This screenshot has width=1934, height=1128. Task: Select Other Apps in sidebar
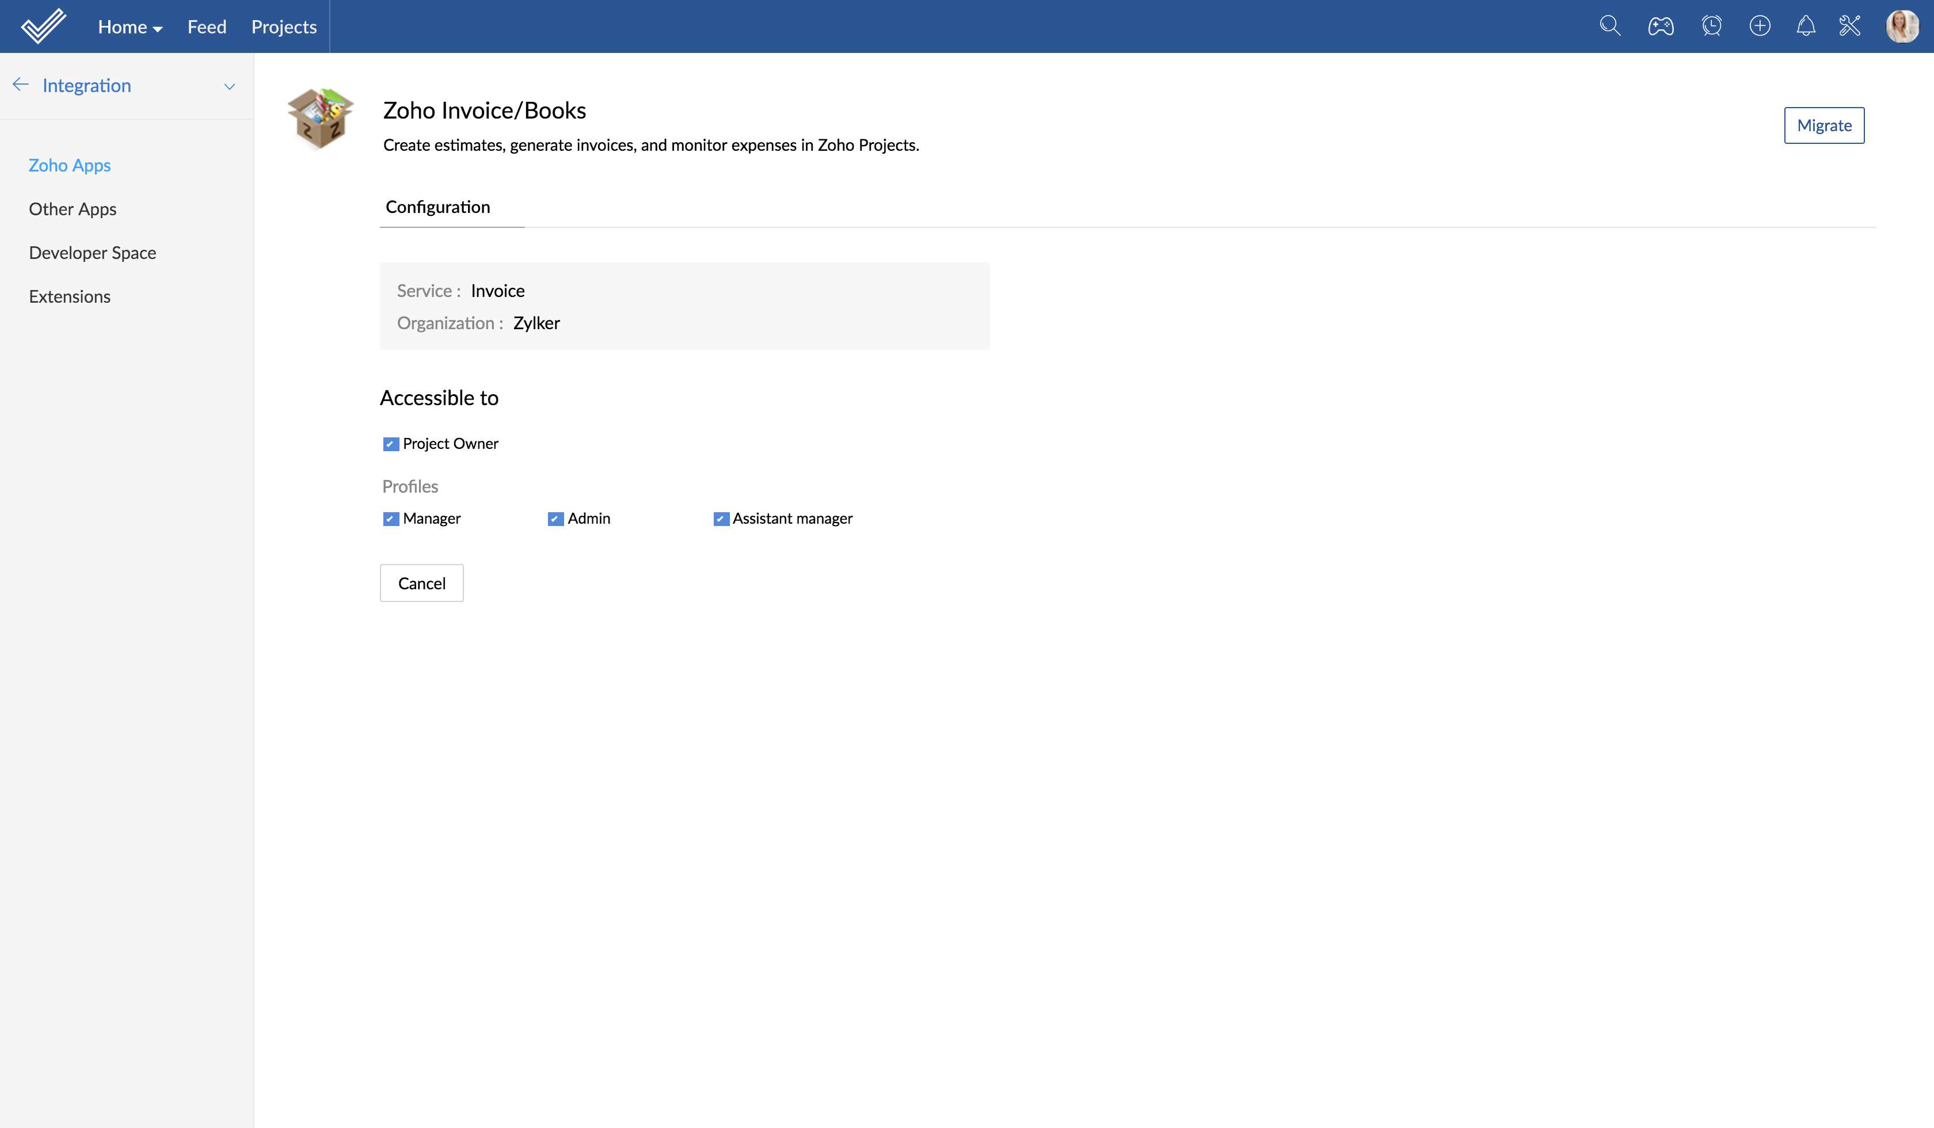(73, 209)
